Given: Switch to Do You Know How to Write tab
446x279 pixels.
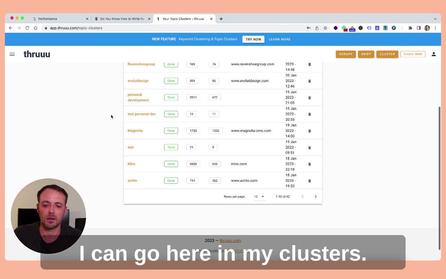Looking at the screenshot, I should click(x=122, y=19).
